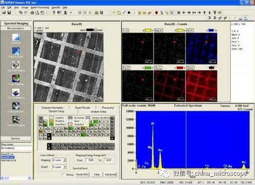Open the Spectrum mode icon in sidebar
This screenshot has height=185, width=255.
[16, 37]
